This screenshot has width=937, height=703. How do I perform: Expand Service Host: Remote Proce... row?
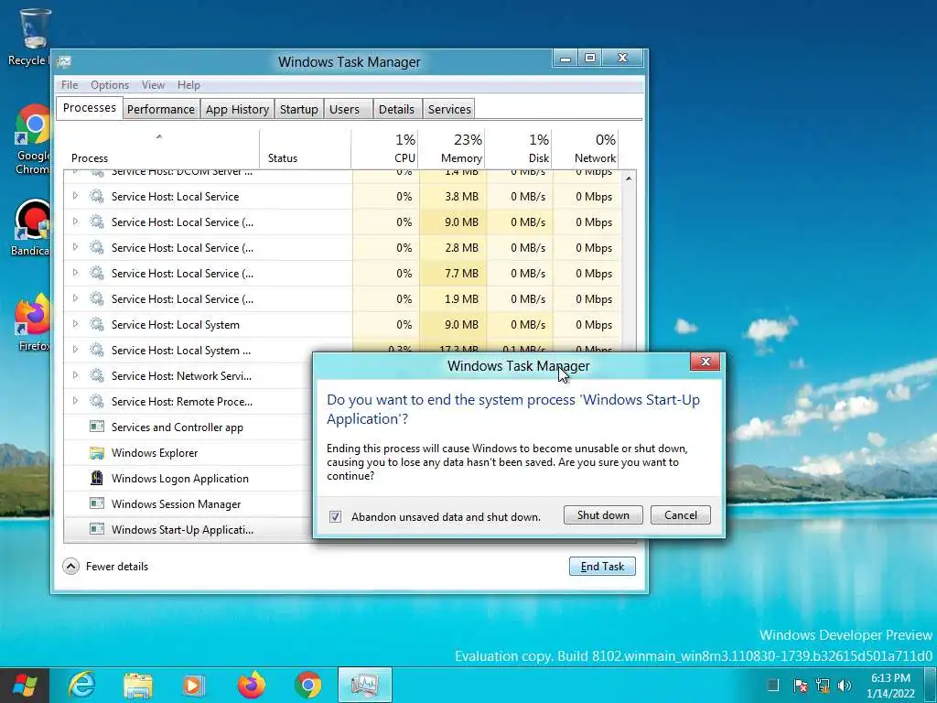coord(75,401)
